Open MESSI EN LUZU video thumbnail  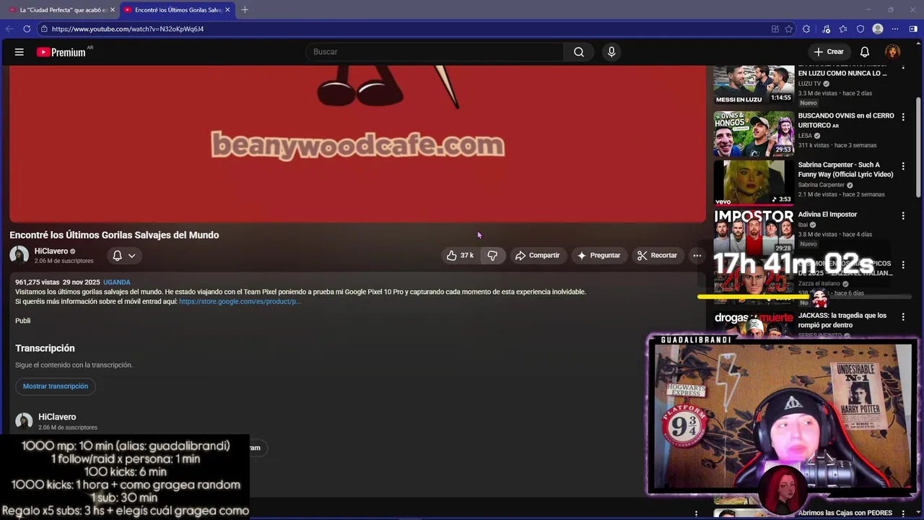pos(754,85)
